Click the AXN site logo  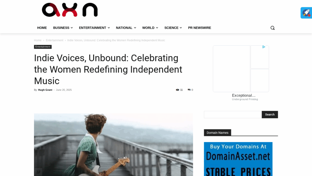coord(70,10)
